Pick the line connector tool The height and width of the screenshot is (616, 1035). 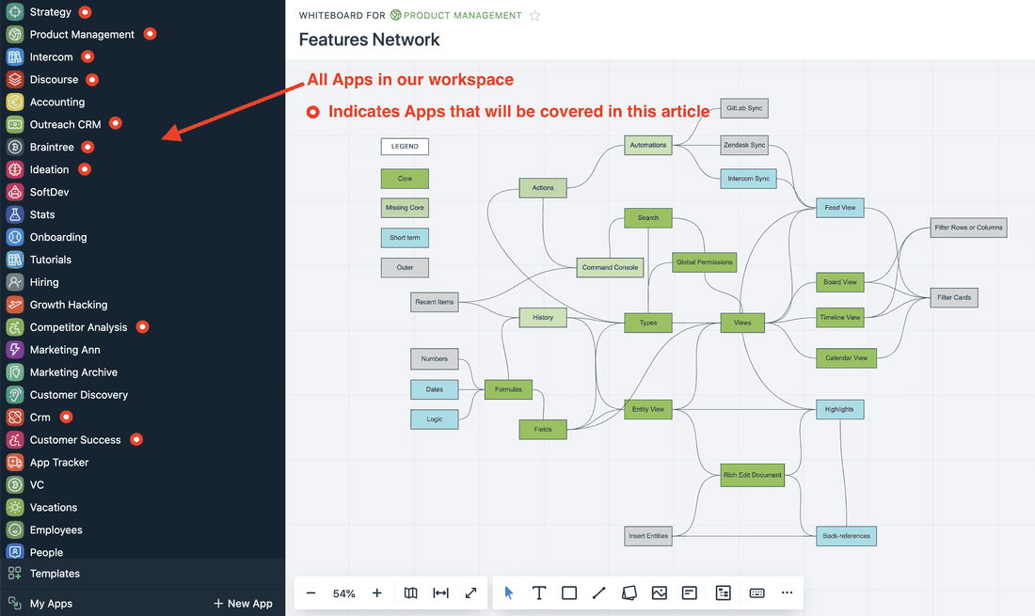(x=599, y=593)
